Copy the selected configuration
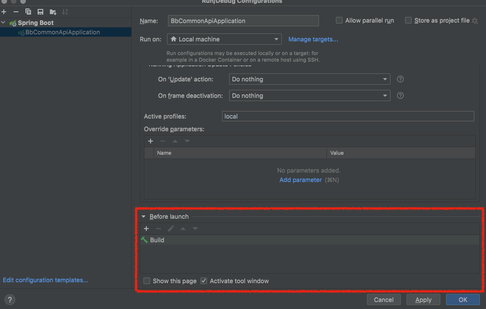This screenshot has width=486, height=309. click(28, 12)
